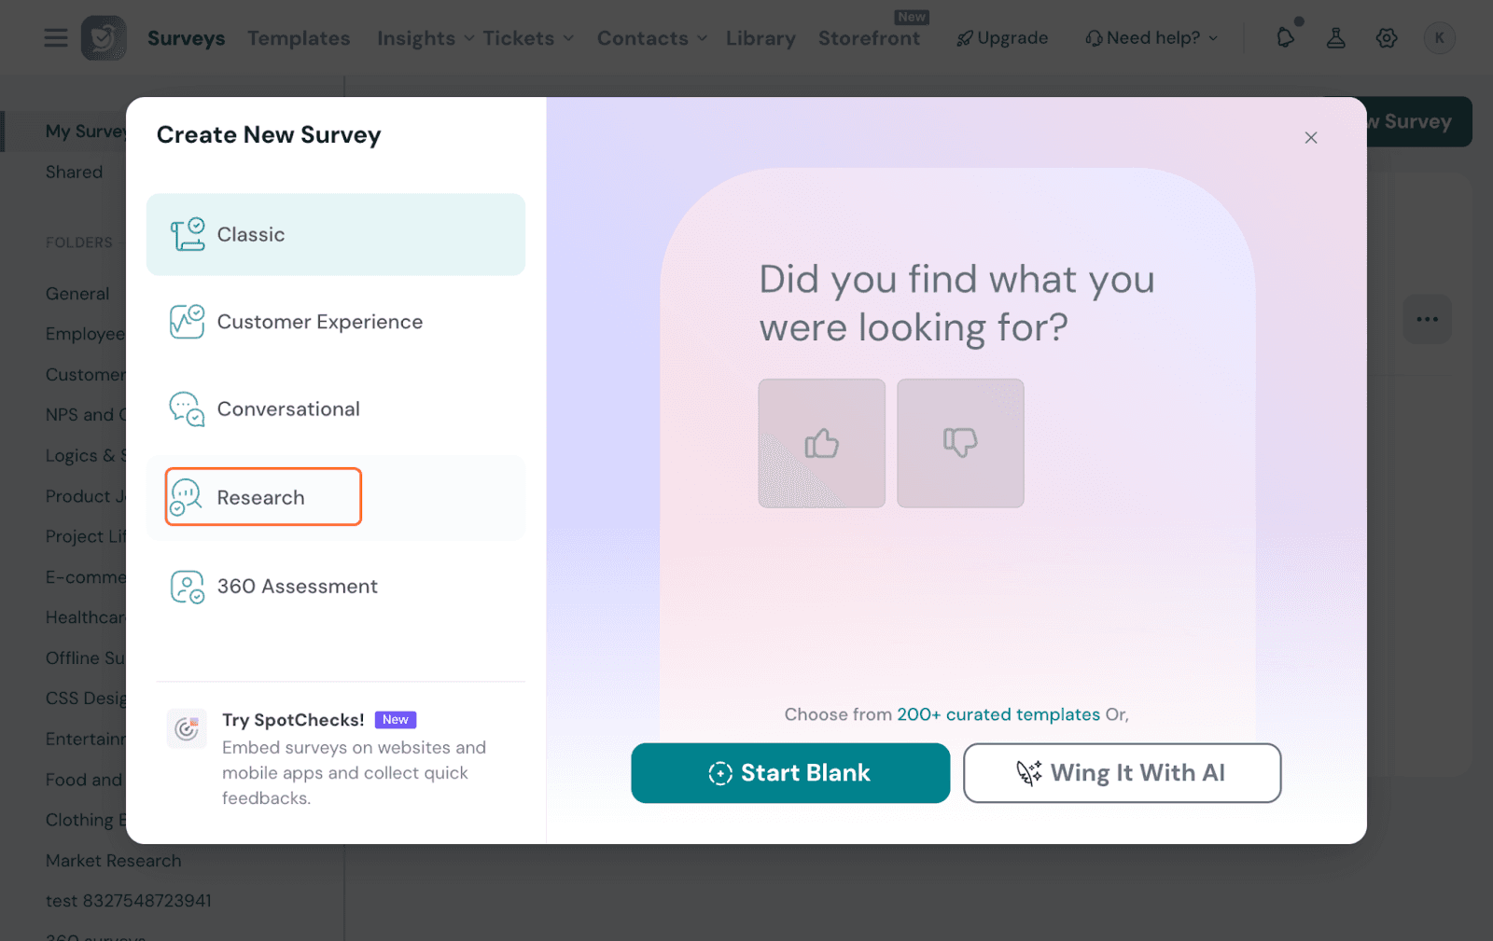Screen dimensions: 1493x941
Task: Open the three-dots more options button
Action: click(x=1427, y=319)
